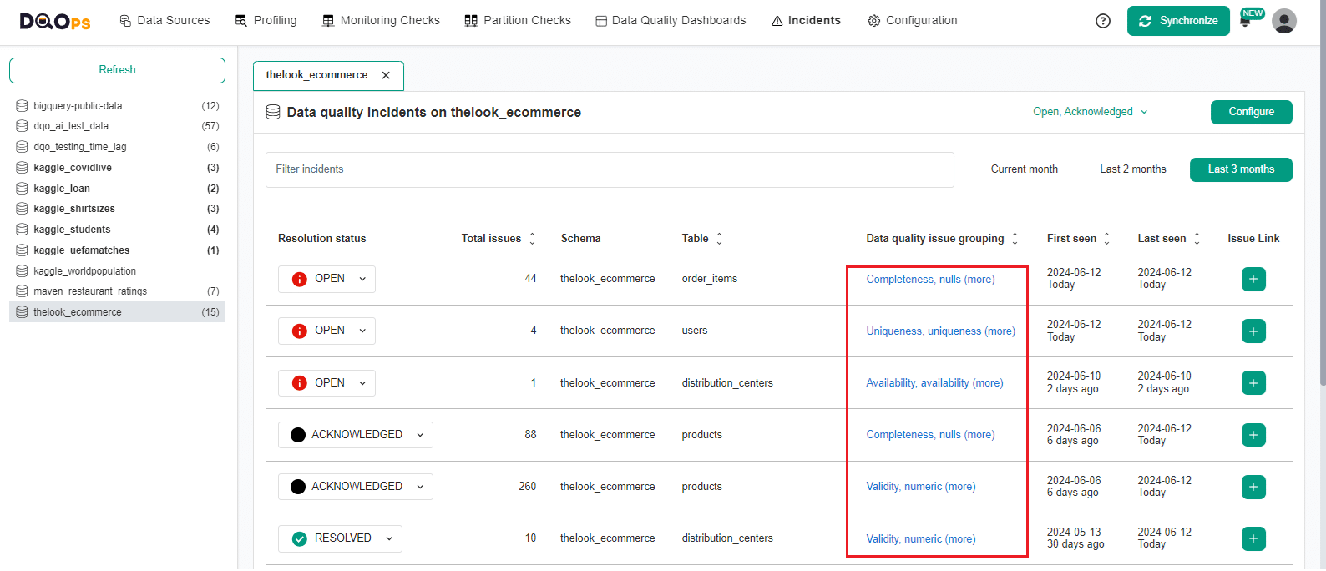Click the kaggle_loan database icon

click(22, 189)
